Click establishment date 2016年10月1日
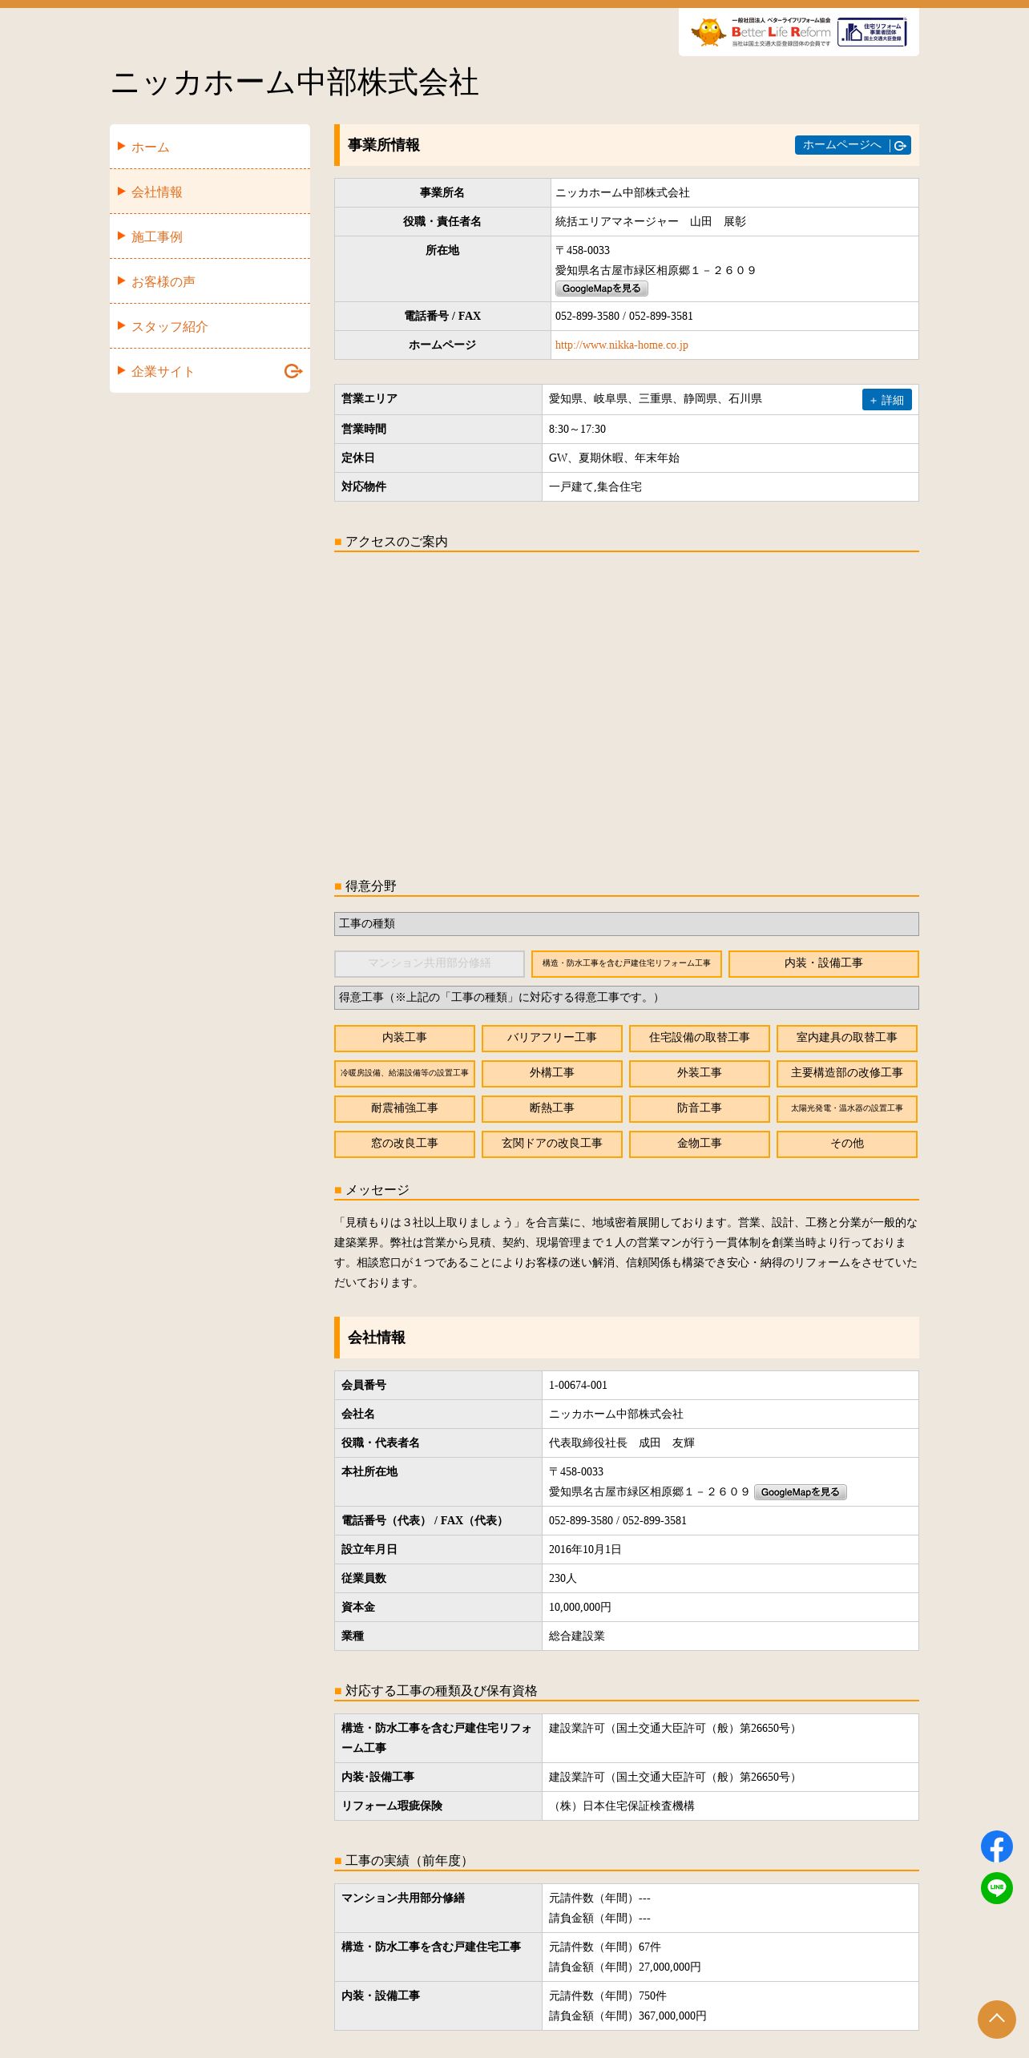Image resolution: width=1029 pixels, height=2058 pixels. [585, 1550]
